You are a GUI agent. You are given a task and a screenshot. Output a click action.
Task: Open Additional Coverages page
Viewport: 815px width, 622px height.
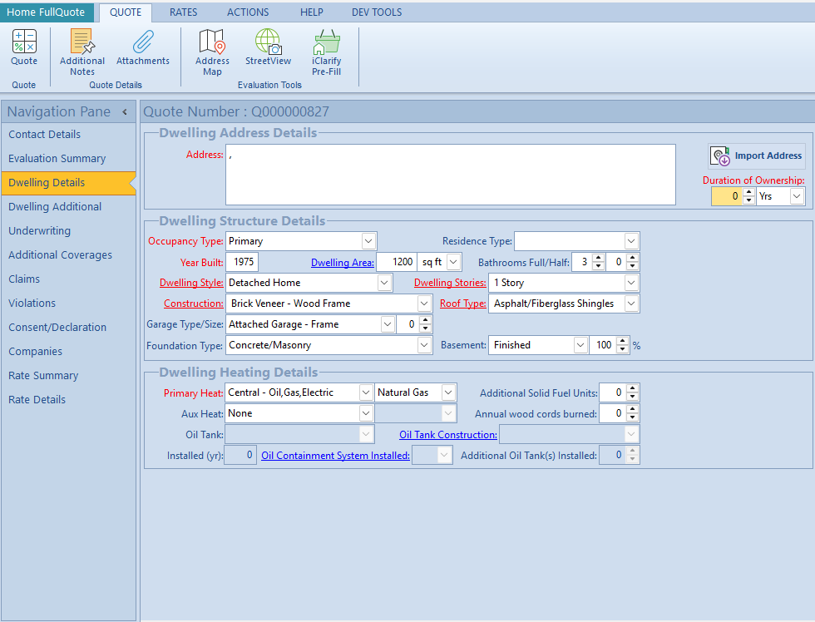[68, 255]
